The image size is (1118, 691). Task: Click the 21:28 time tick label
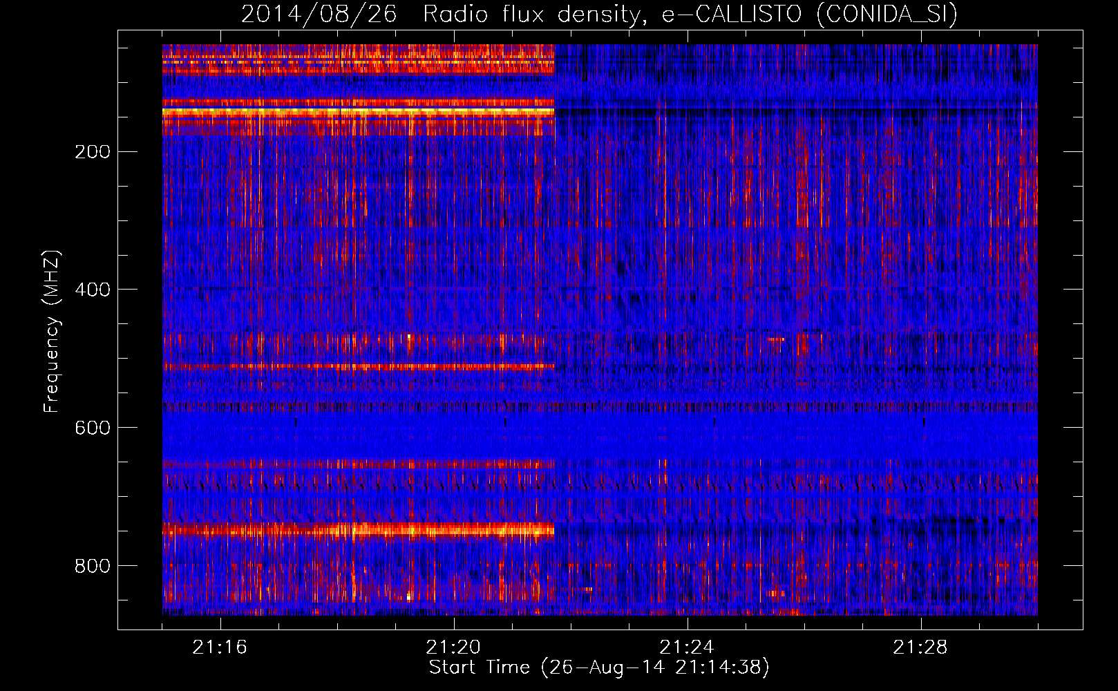coord(920,647)
